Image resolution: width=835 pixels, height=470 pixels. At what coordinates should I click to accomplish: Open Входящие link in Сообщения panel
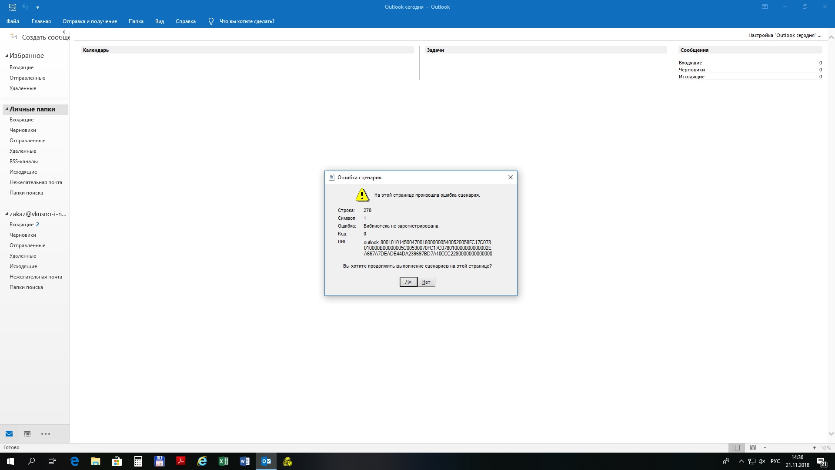pos(690,63)
